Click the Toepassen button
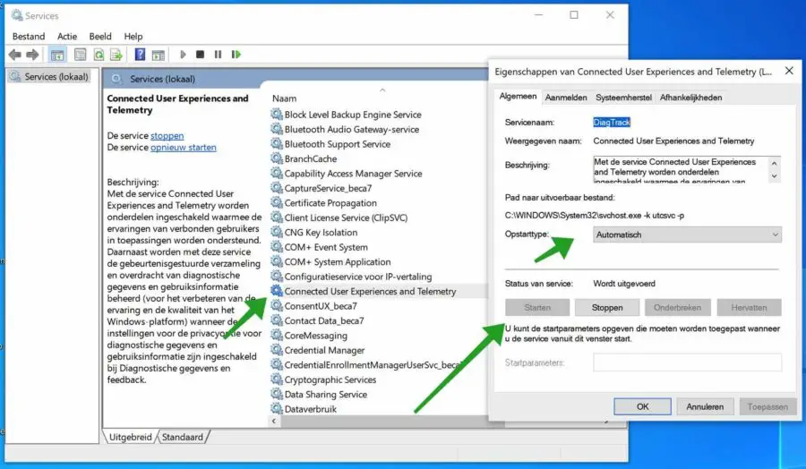This screenshot has height=469, width=806. 767,406
